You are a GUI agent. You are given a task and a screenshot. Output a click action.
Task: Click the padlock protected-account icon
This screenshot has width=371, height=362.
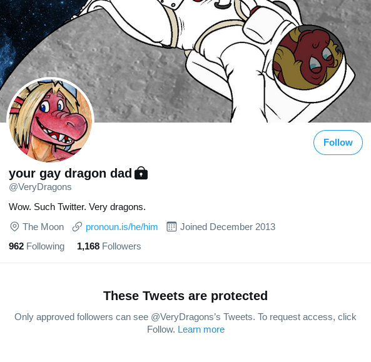(141, 173)
